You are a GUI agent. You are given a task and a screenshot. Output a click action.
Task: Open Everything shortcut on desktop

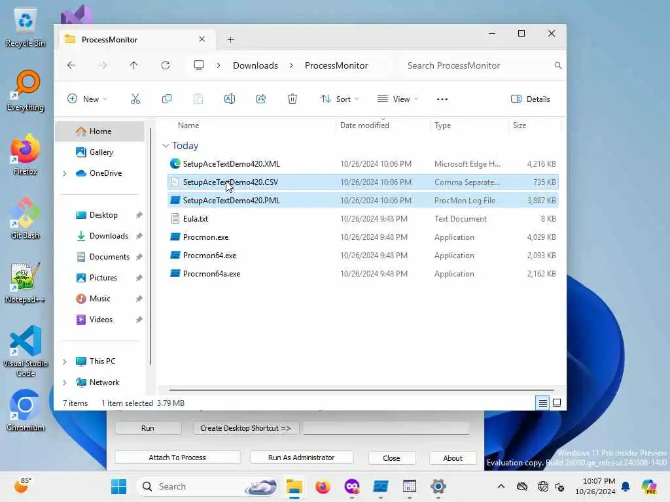point(26,91)
